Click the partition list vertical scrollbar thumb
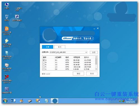 click(x=96, y=61)
